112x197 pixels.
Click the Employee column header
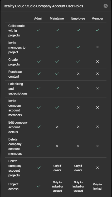pos(78,18)
